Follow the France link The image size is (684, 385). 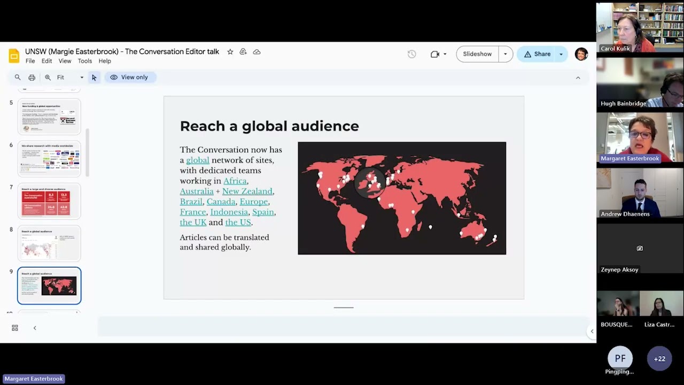[193, 212]
